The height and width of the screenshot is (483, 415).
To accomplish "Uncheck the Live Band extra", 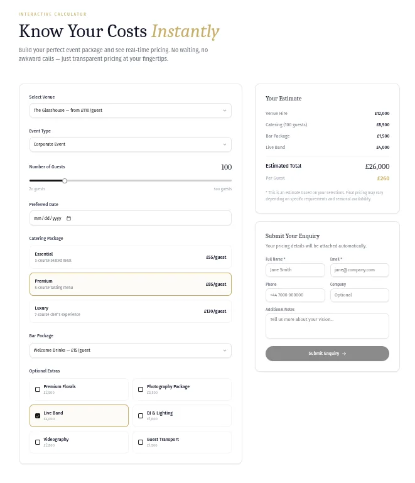I will pos(38,416).
